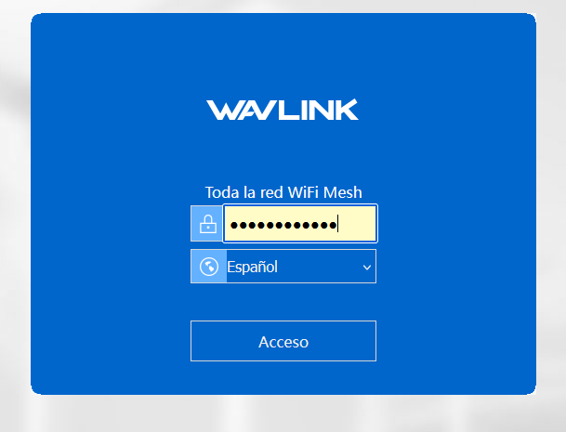
Task: Expand the language chevron arrow
Action: [367, 268]
